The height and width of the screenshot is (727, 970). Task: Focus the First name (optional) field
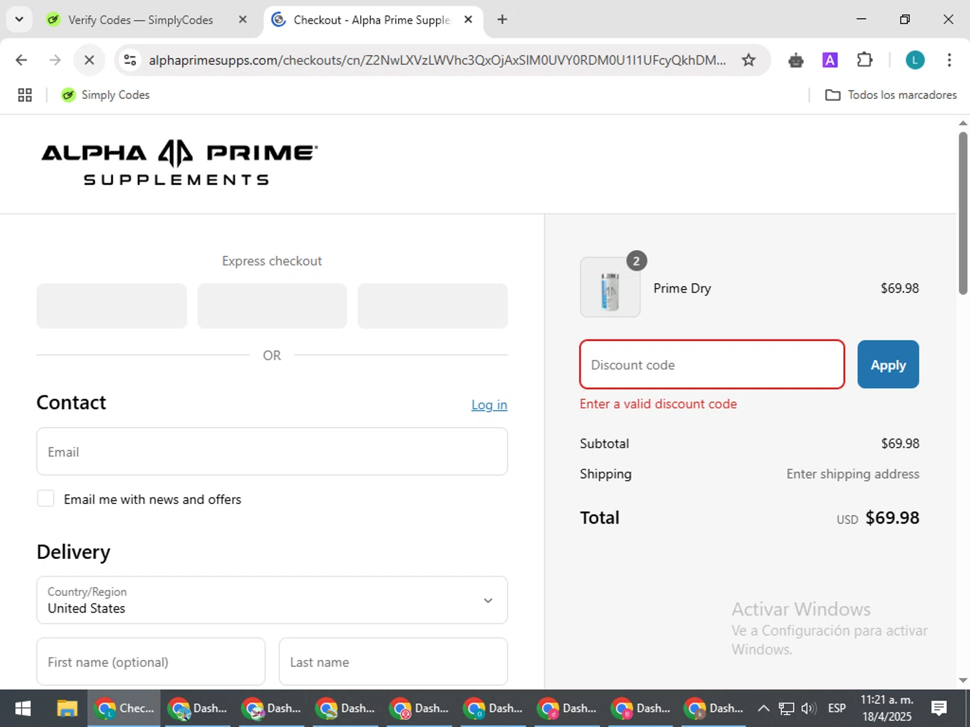(151, 662)
